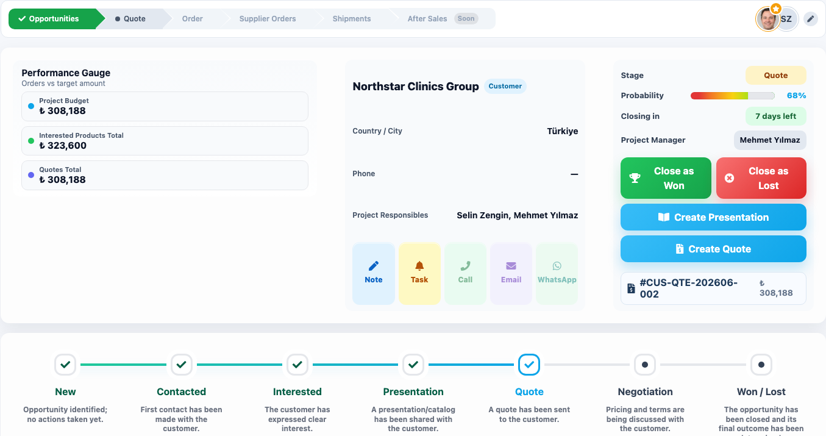
Task: Open the Supplier Orders tab
Action: coord(268,19)
